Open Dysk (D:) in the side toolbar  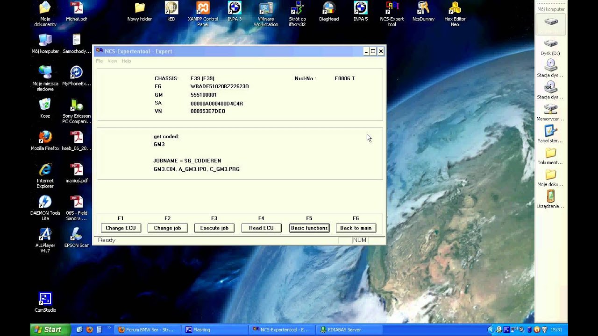pos(550,47)
